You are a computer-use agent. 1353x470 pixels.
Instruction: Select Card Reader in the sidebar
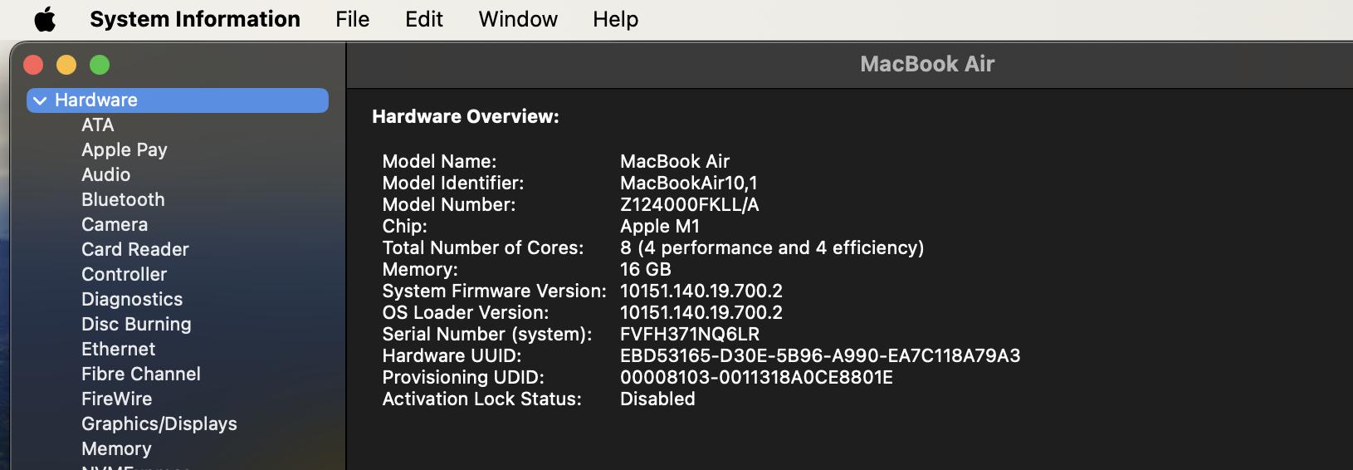pos(135,250)
